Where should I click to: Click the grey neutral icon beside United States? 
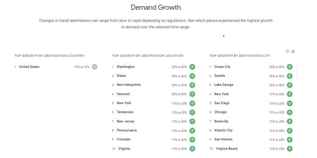pyautogui.click(x=95, y=67)
